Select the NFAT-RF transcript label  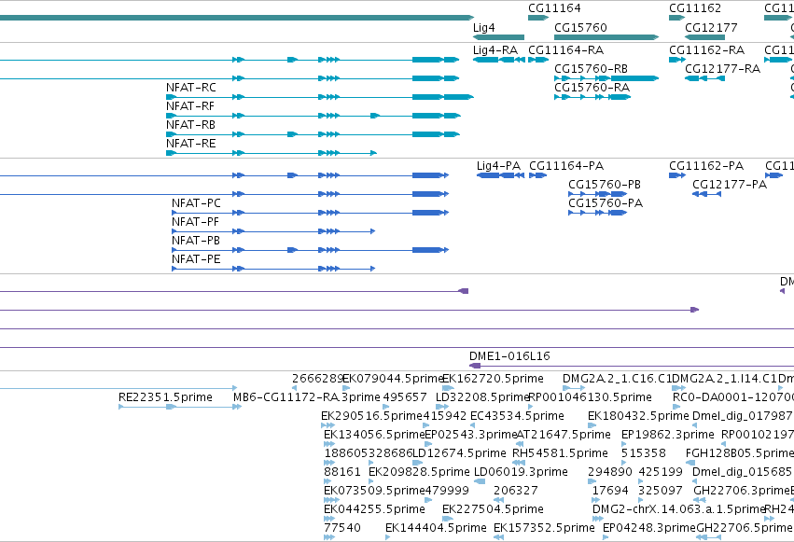(x=190, y=105)
